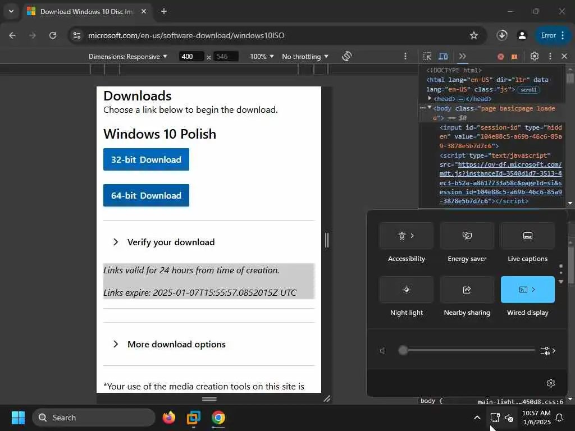Go to next quick settings page arrow
The height and width of the screenshot is (431, 575).
click(561, 282)
